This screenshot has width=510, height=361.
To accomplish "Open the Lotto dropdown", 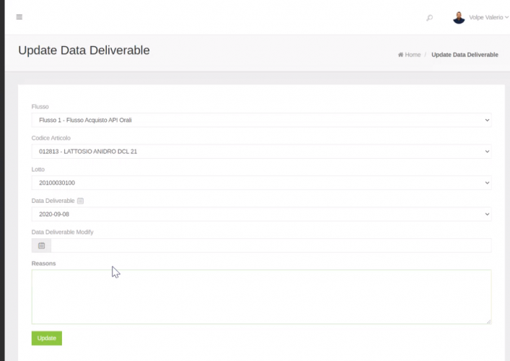I will [x=261, y=183].
